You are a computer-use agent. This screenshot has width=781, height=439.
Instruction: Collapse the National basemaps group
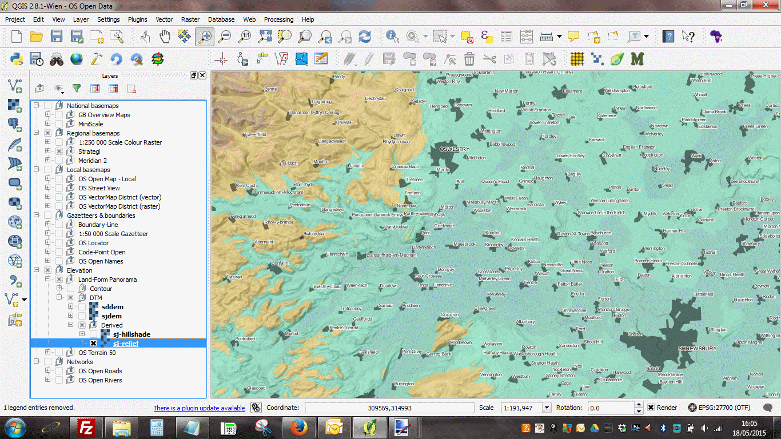(36, 106)
